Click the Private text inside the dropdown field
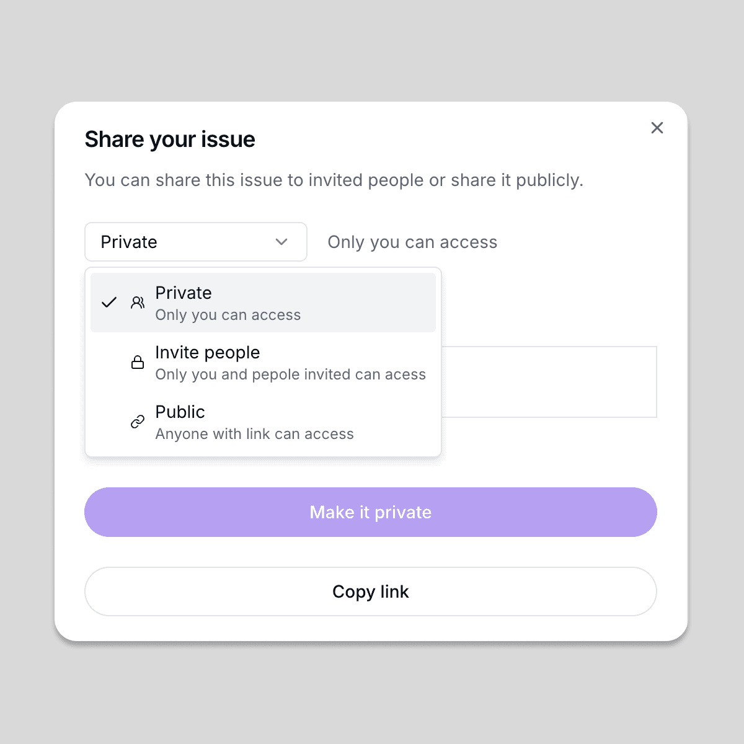The width and height of the screenshot is (744, 744). (x=129, y=242)
